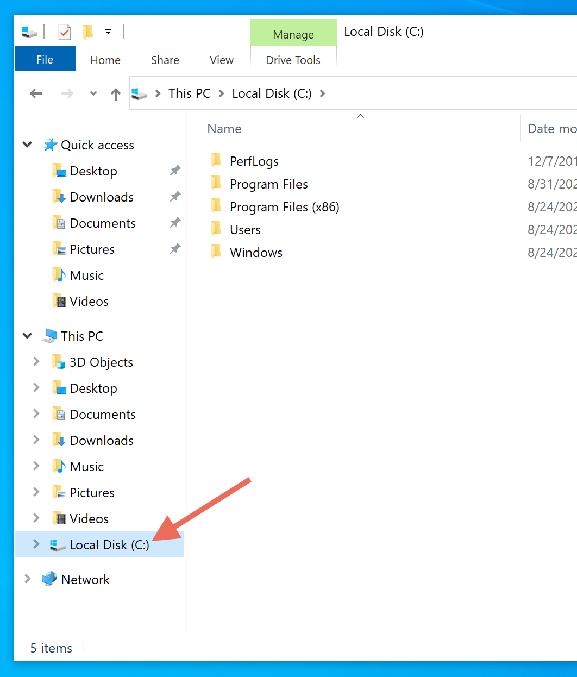Click the Forward navigation arrow
The height and width of the screenshot is (677, 577).
(67, 93)
